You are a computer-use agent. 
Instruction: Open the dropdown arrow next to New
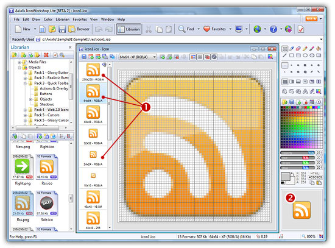click(35, 29)
